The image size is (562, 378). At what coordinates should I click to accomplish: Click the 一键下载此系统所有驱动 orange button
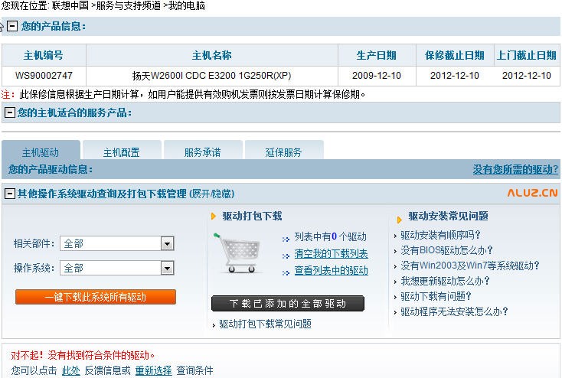(x=96, y=297)
